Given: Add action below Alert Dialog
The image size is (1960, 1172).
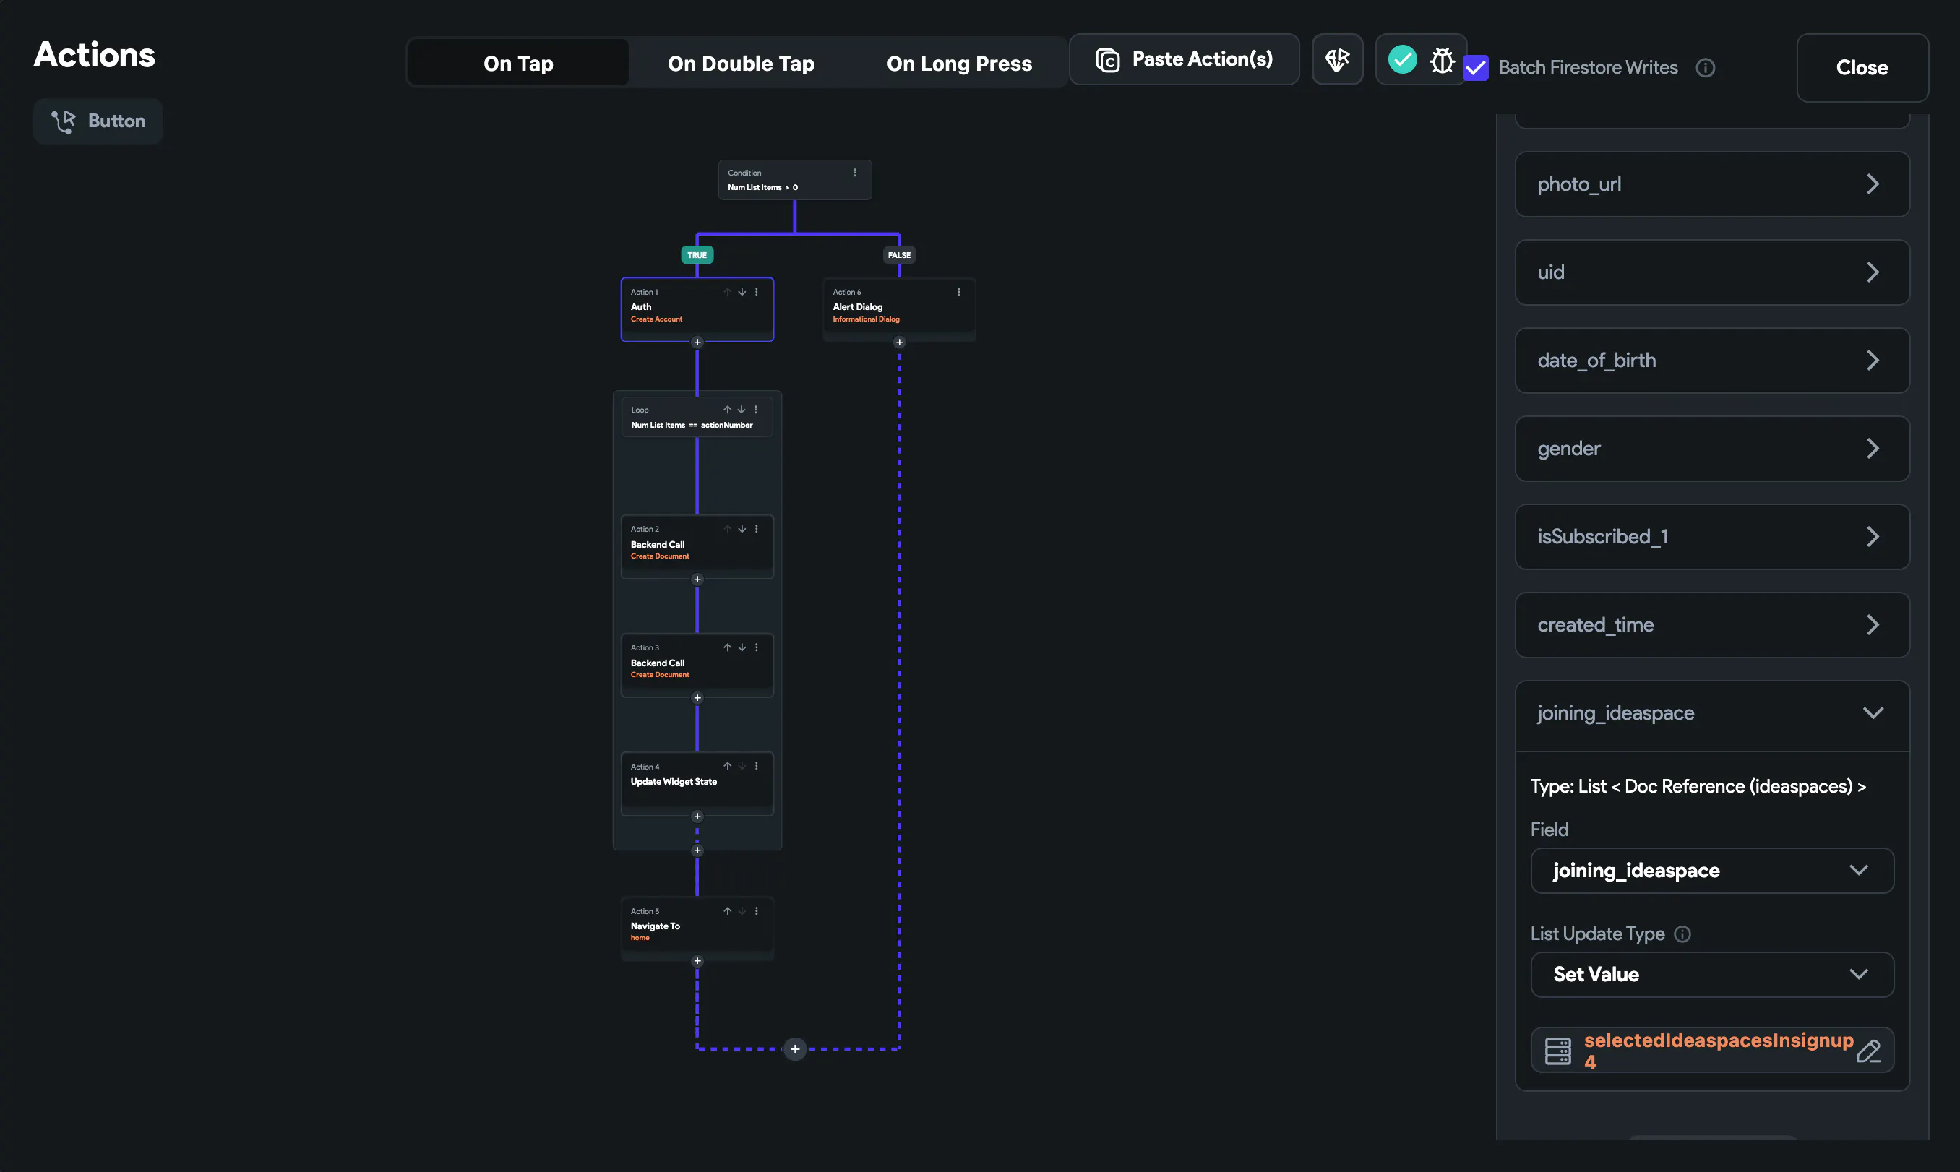Looking at the screenshot, I should pos(898,342).
